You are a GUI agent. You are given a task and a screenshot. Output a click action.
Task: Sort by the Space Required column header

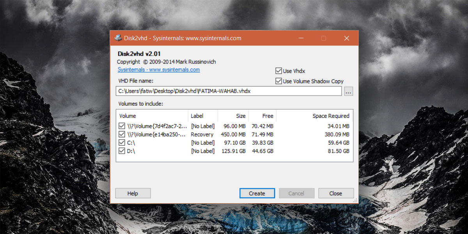tap(314, 116)
